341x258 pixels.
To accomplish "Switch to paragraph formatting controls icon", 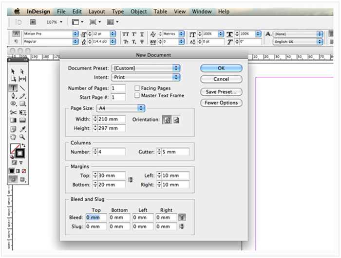I will point(16,41).
